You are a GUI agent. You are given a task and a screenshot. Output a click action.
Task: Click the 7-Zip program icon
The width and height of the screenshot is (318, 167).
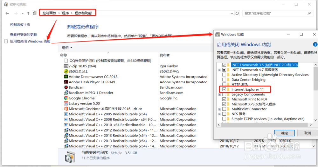(x=66, y=66)
